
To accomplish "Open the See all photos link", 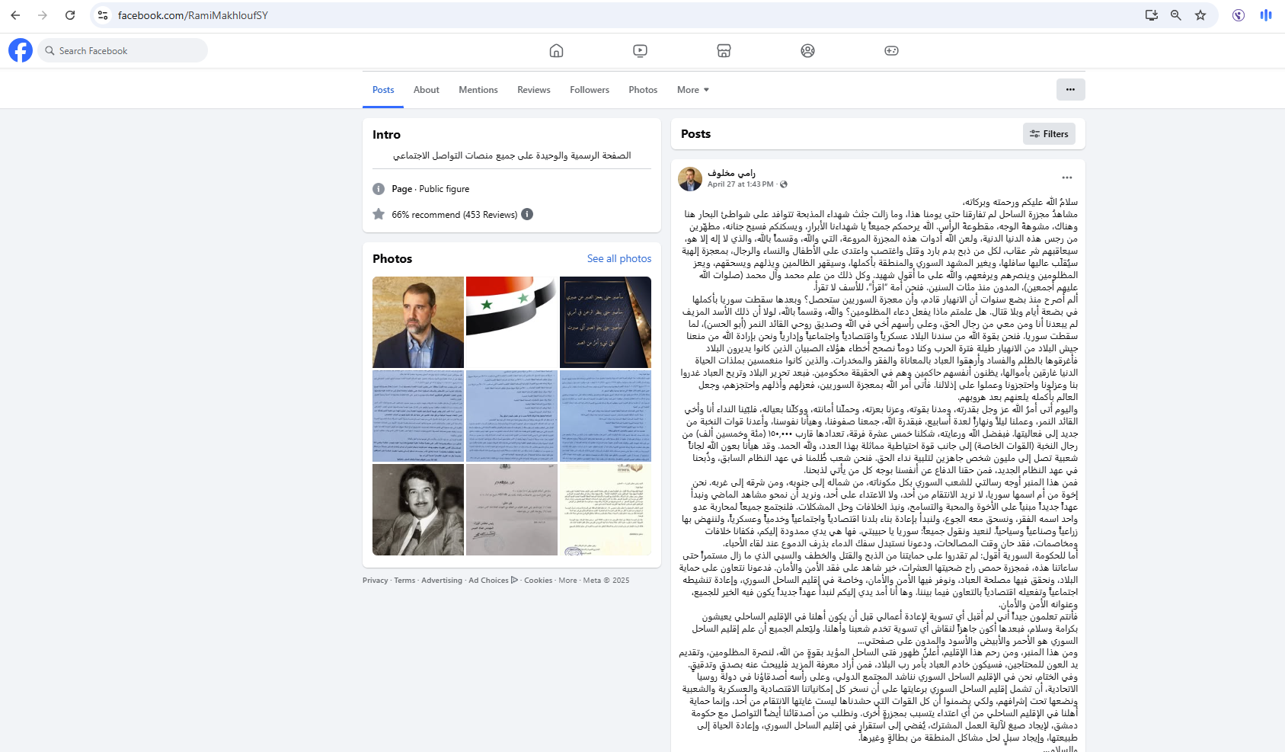I will (x=619, y=258).
